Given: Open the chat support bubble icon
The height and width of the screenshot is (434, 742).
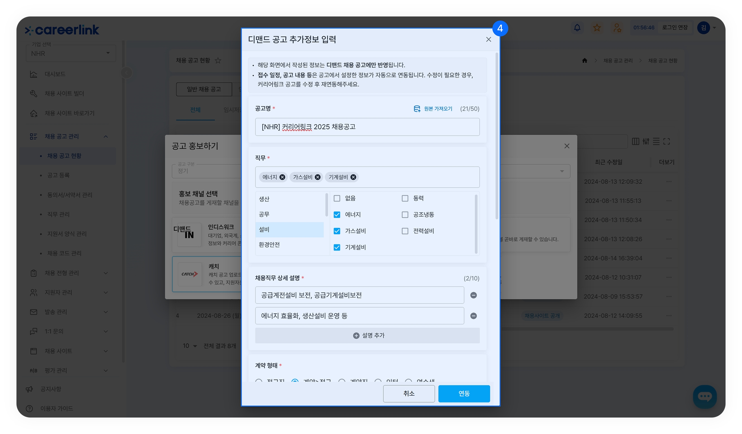Looking at the screenshot, I should tap(705, 396).
